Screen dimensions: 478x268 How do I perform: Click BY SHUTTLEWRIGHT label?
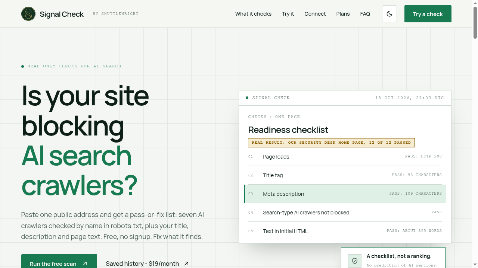(x=115, y=14)
